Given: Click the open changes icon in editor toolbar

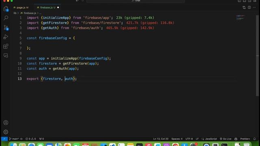Looking at the screenshot, I should point(244,7).
